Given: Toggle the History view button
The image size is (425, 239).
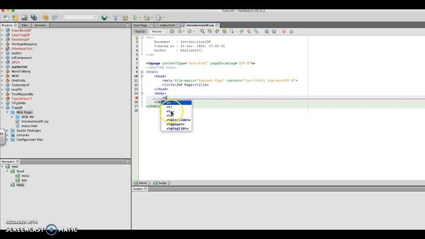Looking at the screenshot, I should click(157, 32).
